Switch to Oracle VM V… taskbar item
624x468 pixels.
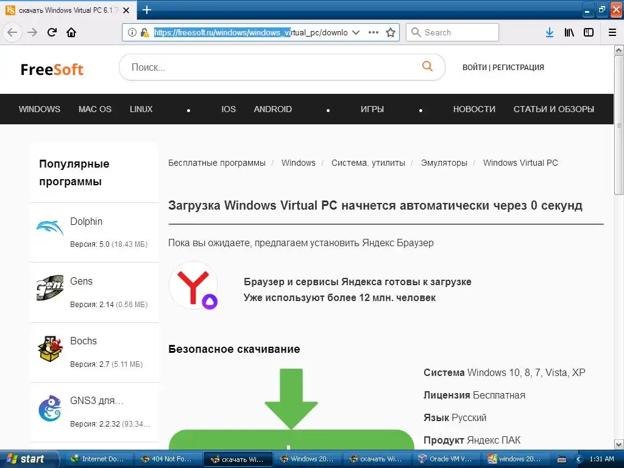445,459
